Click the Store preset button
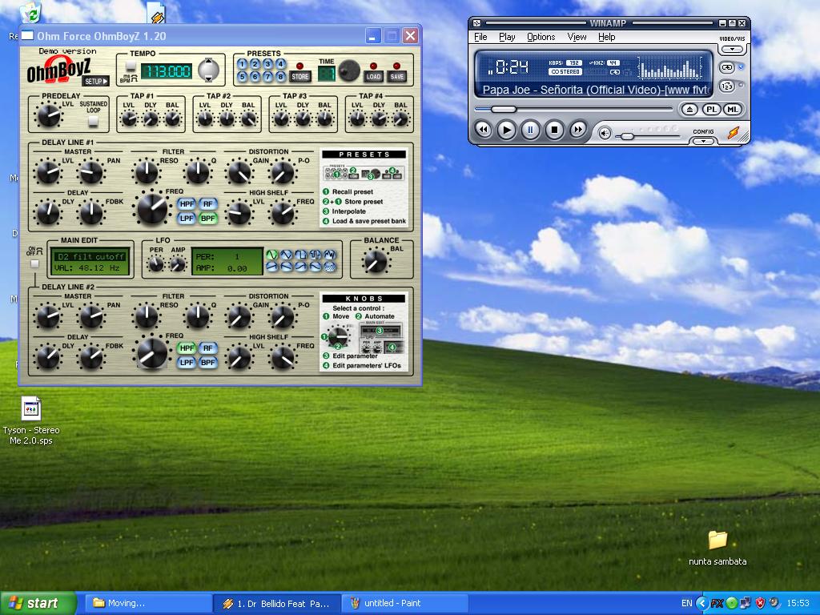Screen dimensions: 820x615 pos(299,76)
